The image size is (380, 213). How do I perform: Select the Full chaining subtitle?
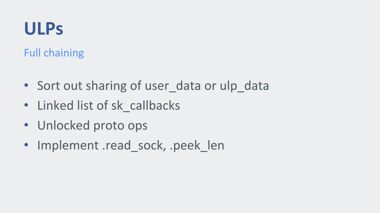point(54,53)
